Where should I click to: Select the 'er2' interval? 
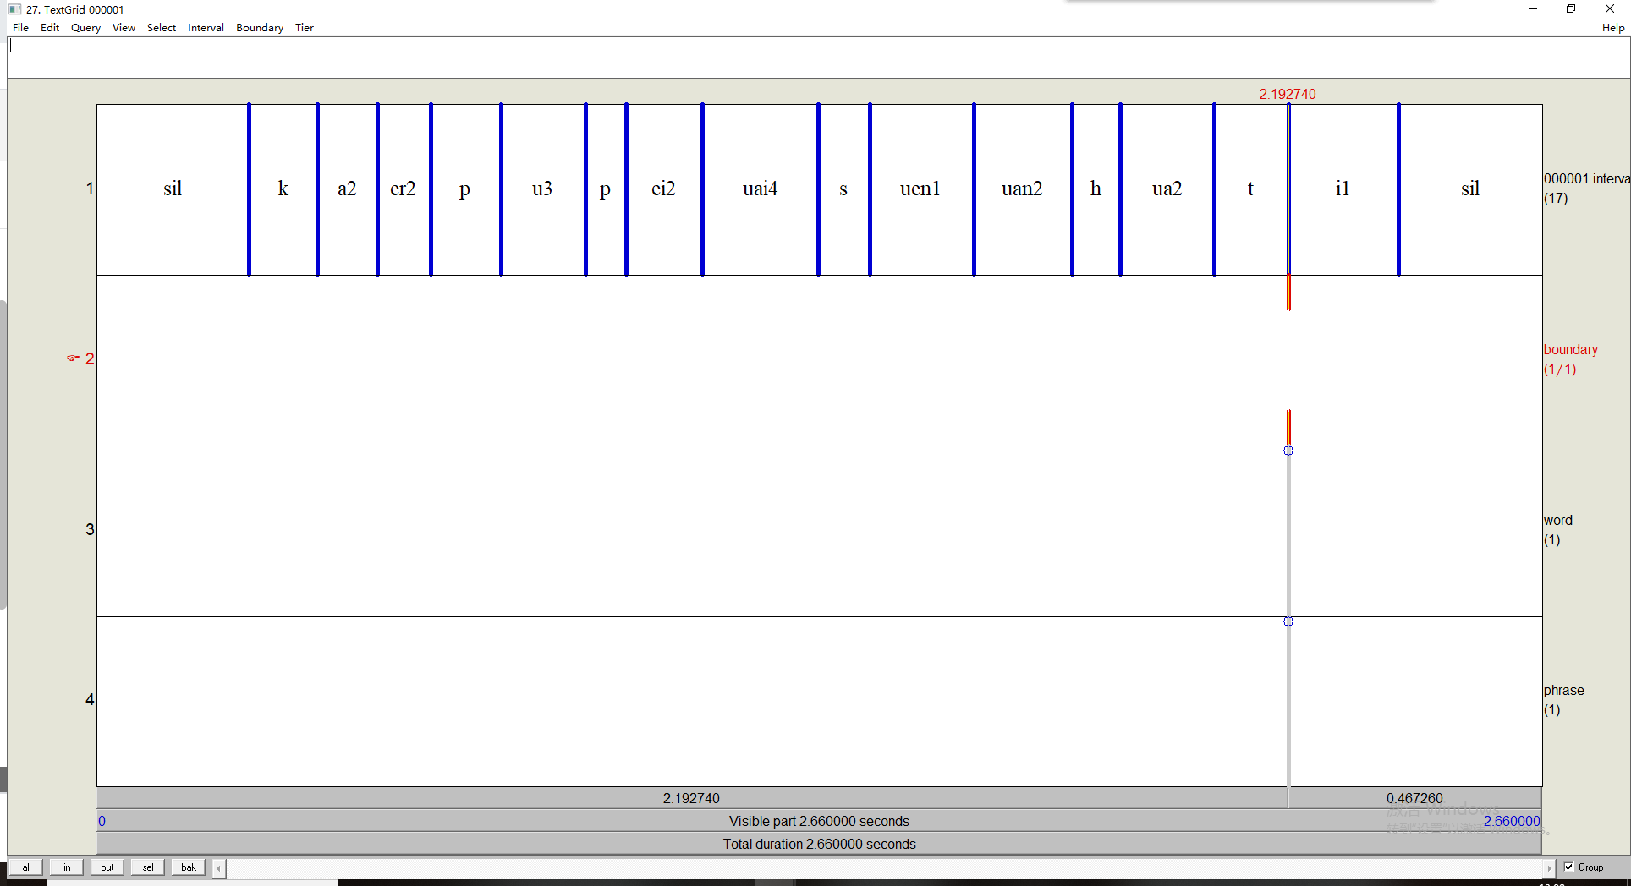(x=404, y=189)
